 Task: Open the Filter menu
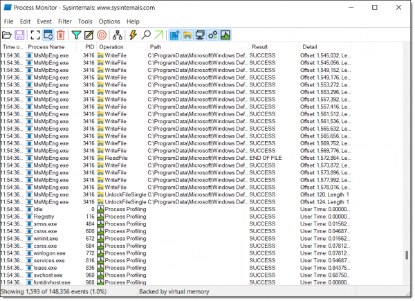pos(65,21)
